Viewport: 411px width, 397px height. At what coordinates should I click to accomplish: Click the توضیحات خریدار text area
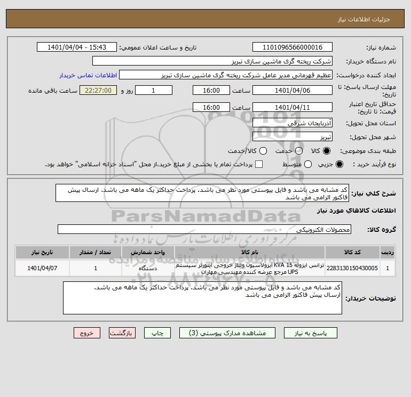(x=202, y=298)
